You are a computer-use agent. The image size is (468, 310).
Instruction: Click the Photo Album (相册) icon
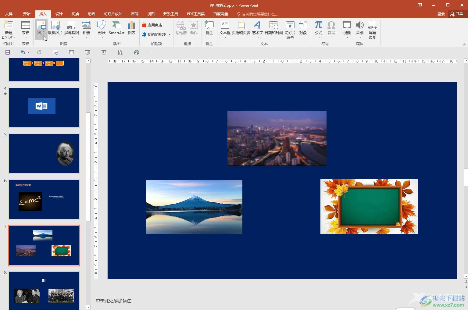[x=86, y=27]
